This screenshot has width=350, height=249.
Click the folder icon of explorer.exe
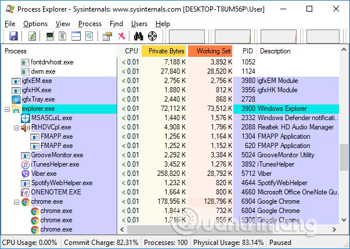pyautogui.click(x=16, y=109)
